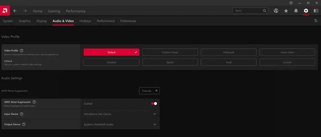
Task: Open favorites star icon
Action: (x=286, y=11)
